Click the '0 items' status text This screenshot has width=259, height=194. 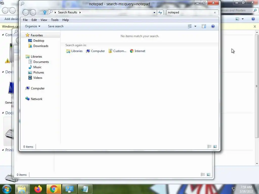click(x=28, y=147)
